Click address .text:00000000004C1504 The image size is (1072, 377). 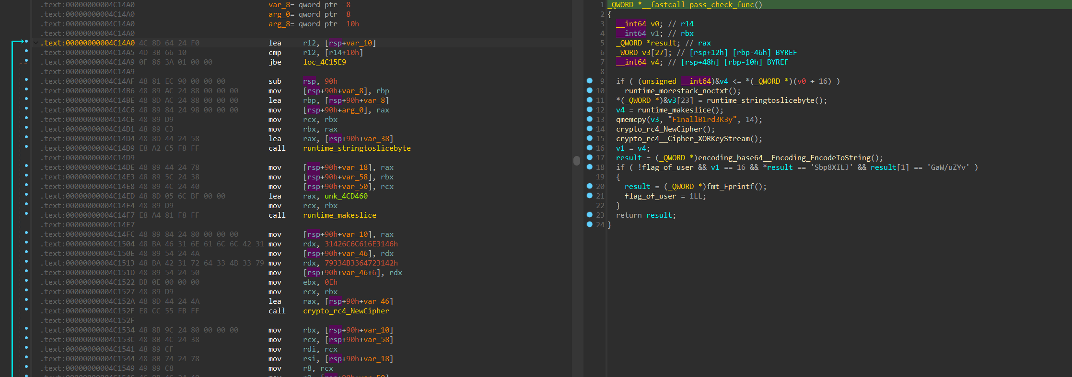point(87,244)
